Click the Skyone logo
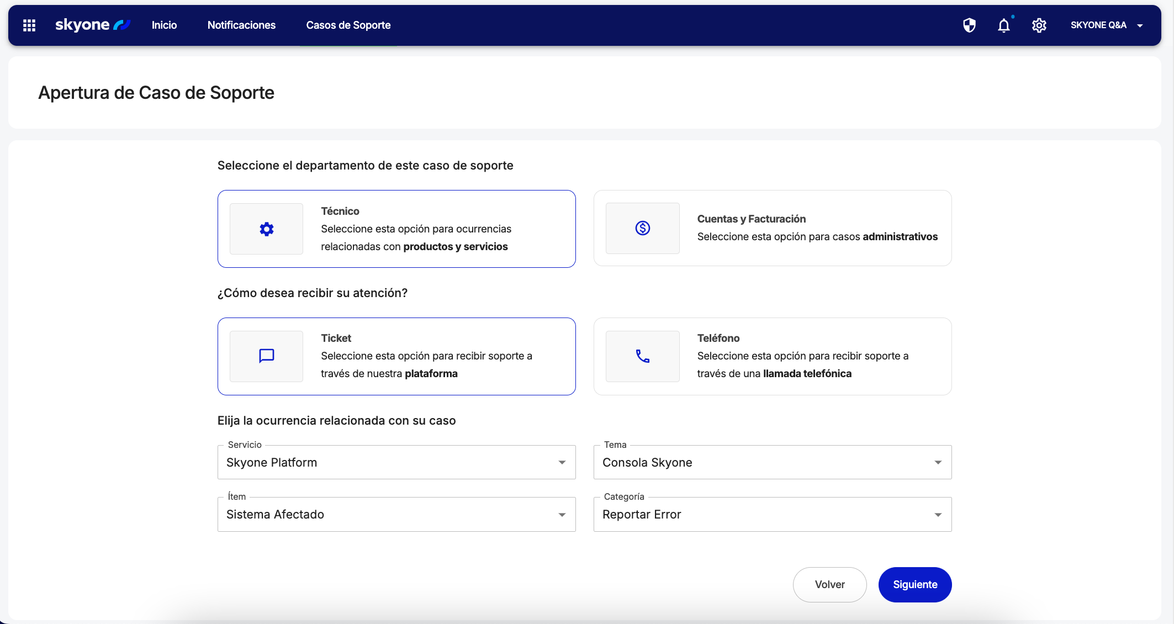Viewport: 1174px width, 624px height. tap(92, 25)
